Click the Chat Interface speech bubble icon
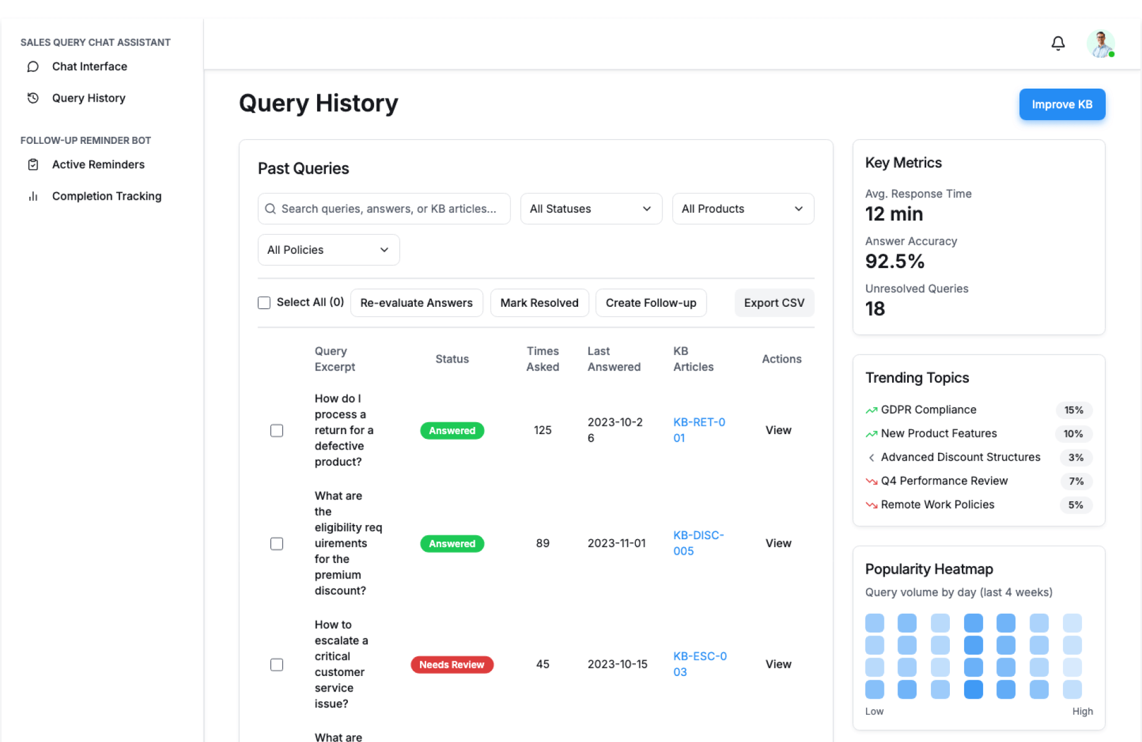The image size is (1142, 742). 33,67
